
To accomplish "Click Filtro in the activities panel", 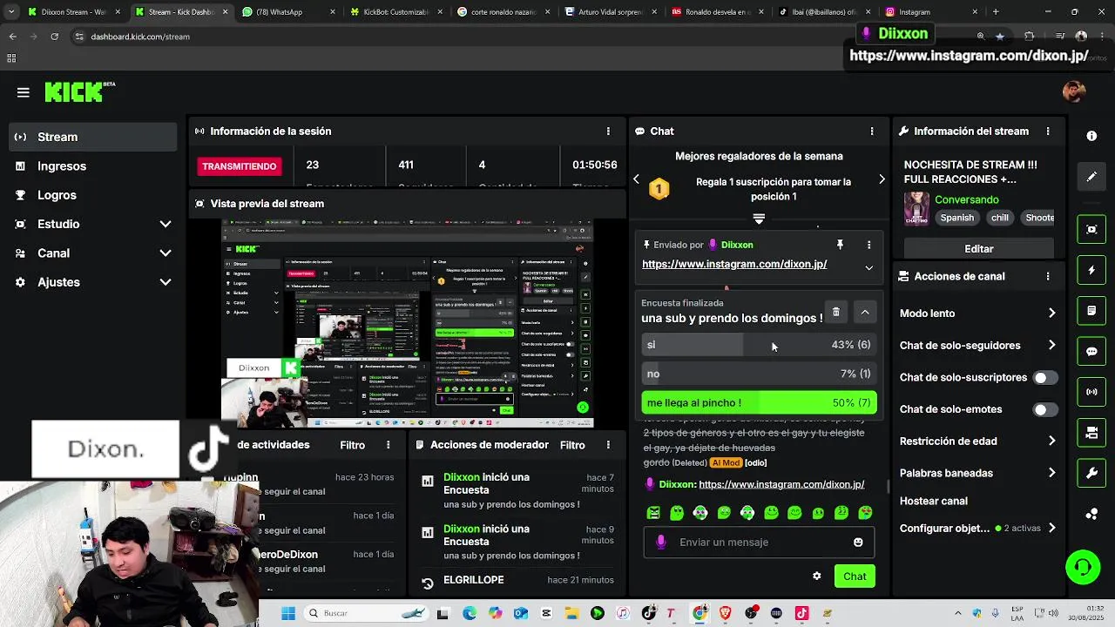I will (x=353, y=445).
